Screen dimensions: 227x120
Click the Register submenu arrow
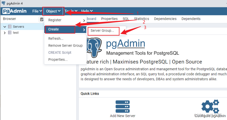[x=84, y=20]
